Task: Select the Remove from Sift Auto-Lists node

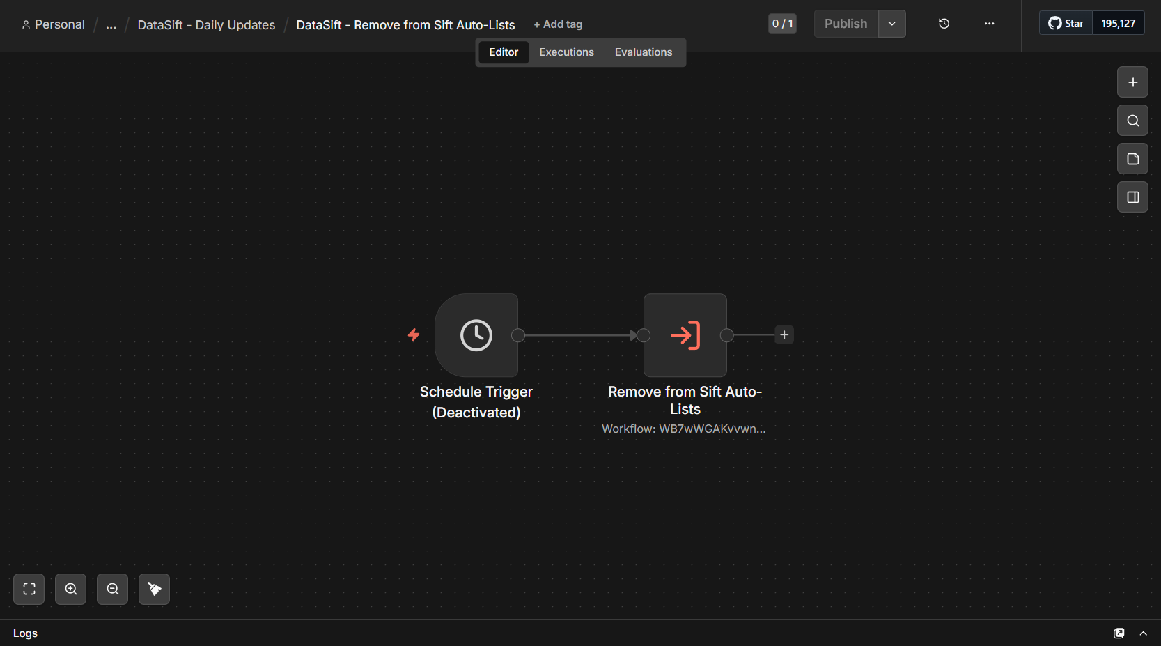Action: tap(685, 335)
